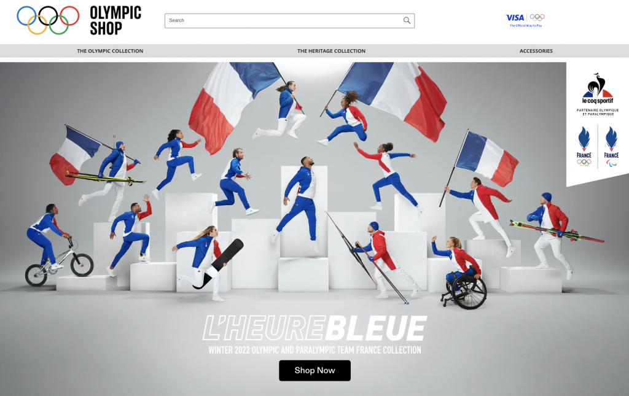
Task: Click the France Paralympic team emblem
Action: pyautogui.click(x=611, y=146)
